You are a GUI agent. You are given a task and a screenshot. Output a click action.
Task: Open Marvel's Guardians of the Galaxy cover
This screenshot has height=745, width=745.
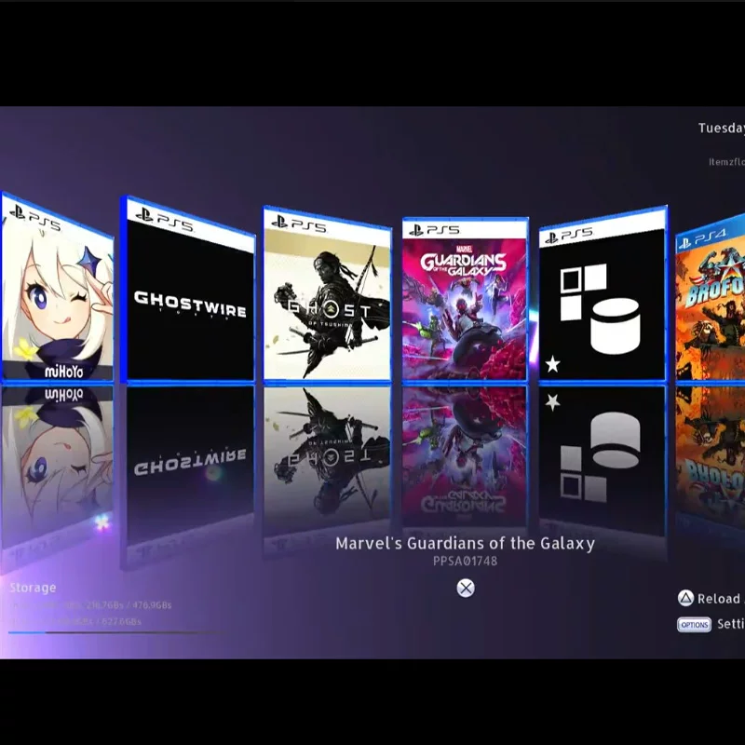pyautogui.click(x=465, y=299)
